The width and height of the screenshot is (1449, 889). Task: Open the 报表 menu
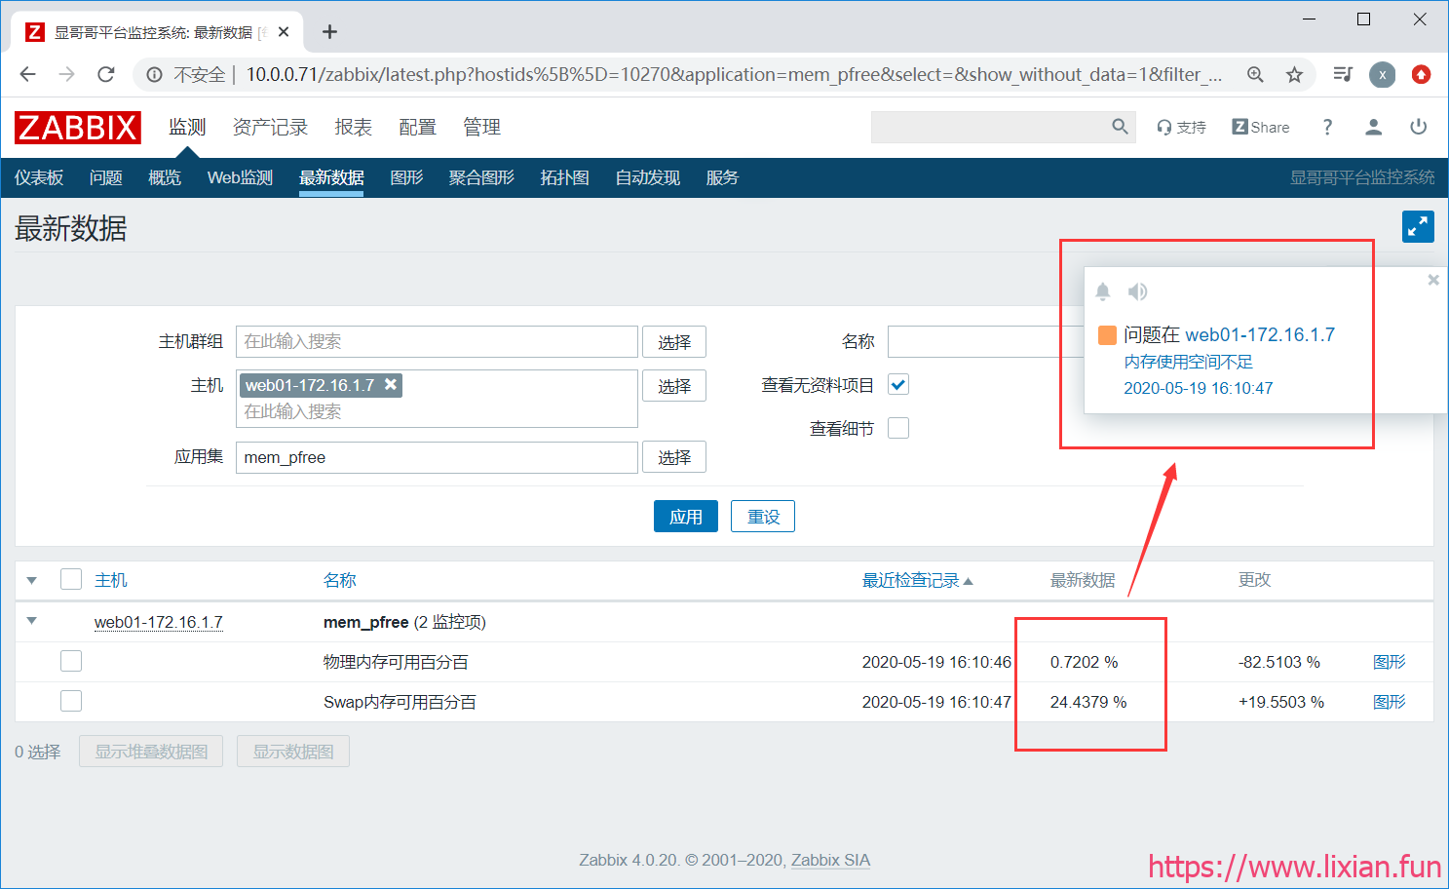pyautogui.click(x=353, y=128)
